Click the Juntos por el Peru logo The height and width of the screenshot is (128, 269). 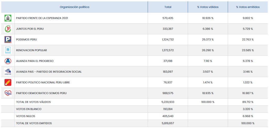(8, 29)
